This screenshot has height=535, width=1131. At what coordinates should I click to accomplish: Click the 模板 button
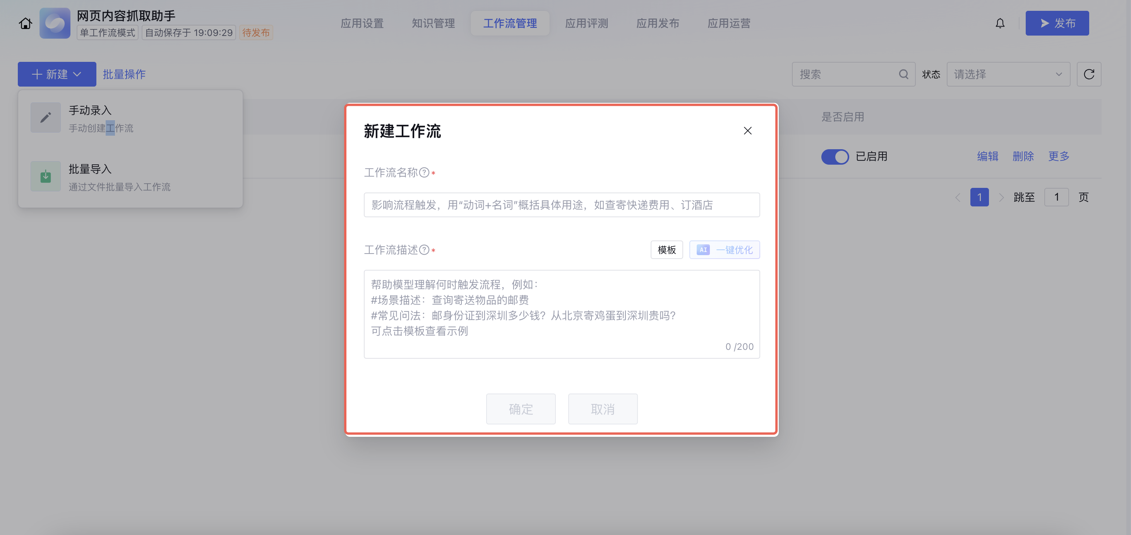click(x=666, y=249)
